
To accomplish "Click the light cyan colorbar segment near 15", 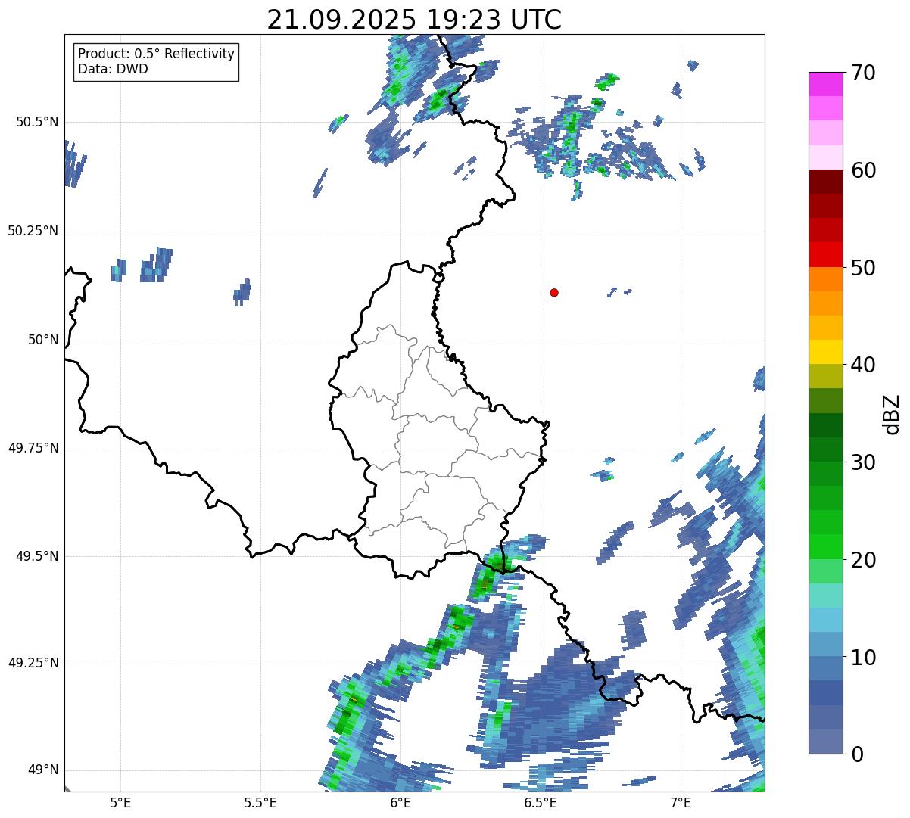I will click(825, 596).
